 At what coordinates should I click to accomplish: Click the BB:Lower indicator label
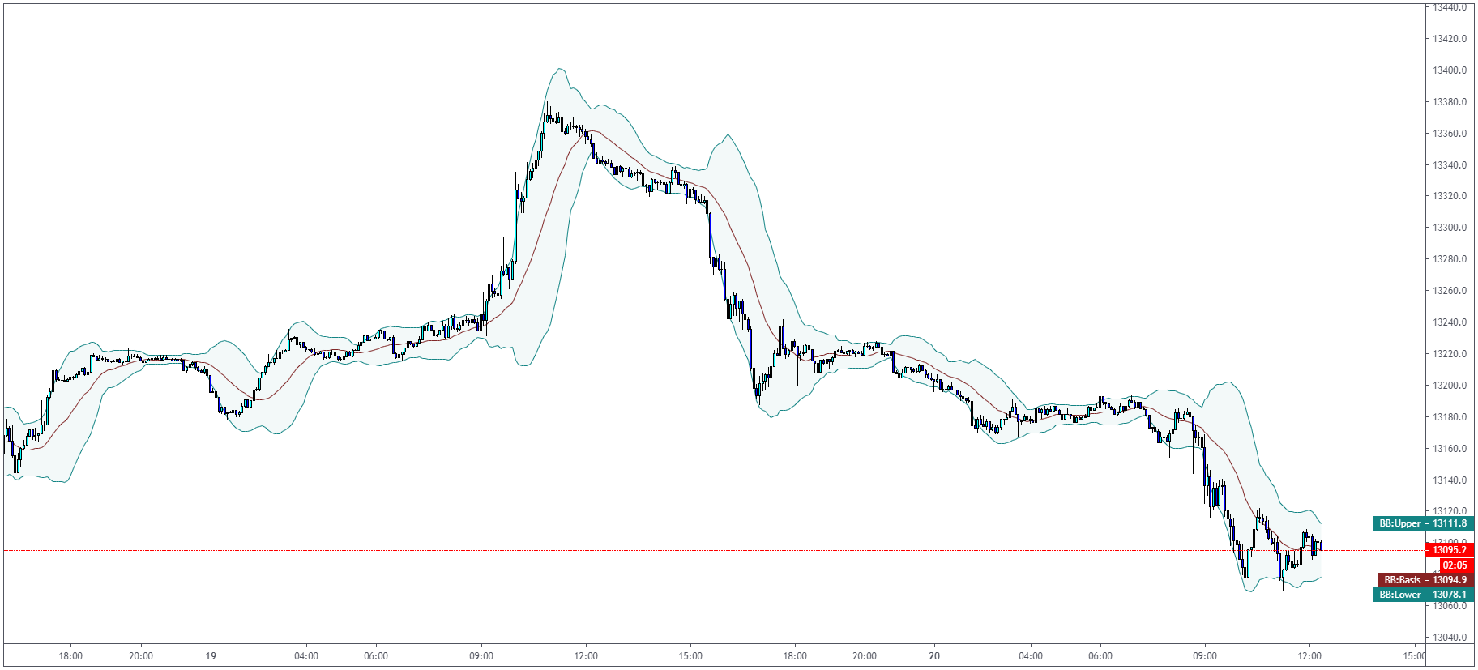1399,595
